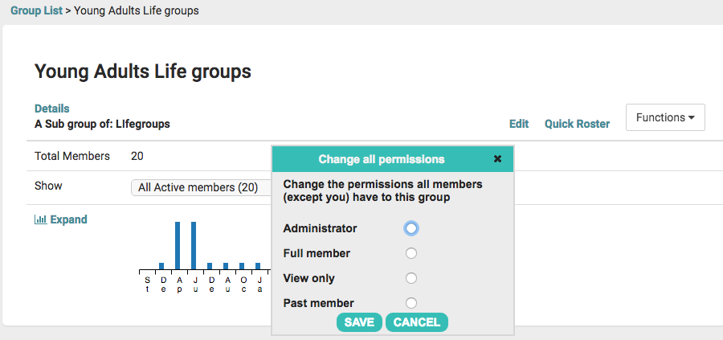Click the Past member label text
Screen dimensions: 723x340
319,303
